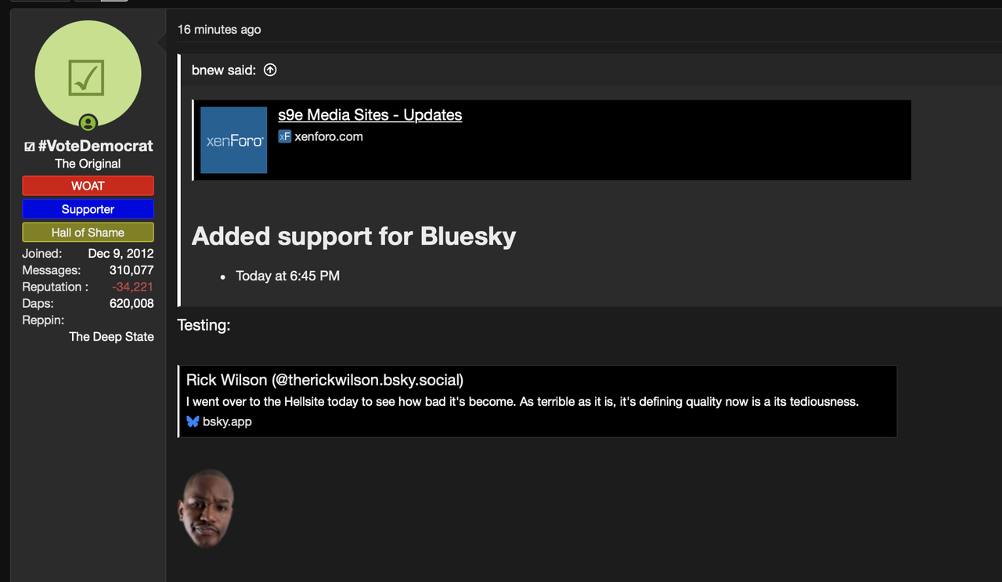This screenshot has height=582, width=1002.
Task: Open Rick Wilson Bluesky post title
Action: click(325, 380)
